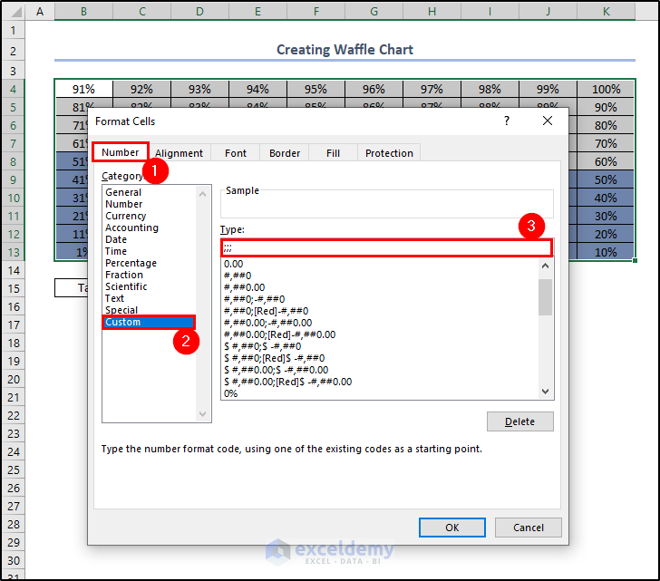Click the Category list scroll-down arrow
This screenshot has height=581, width=660.
coord(202,414)
